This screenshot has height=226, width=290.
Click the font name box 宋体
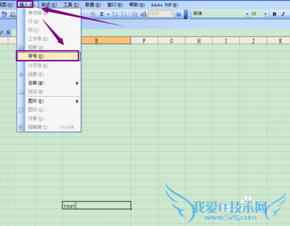click(218, 14)
